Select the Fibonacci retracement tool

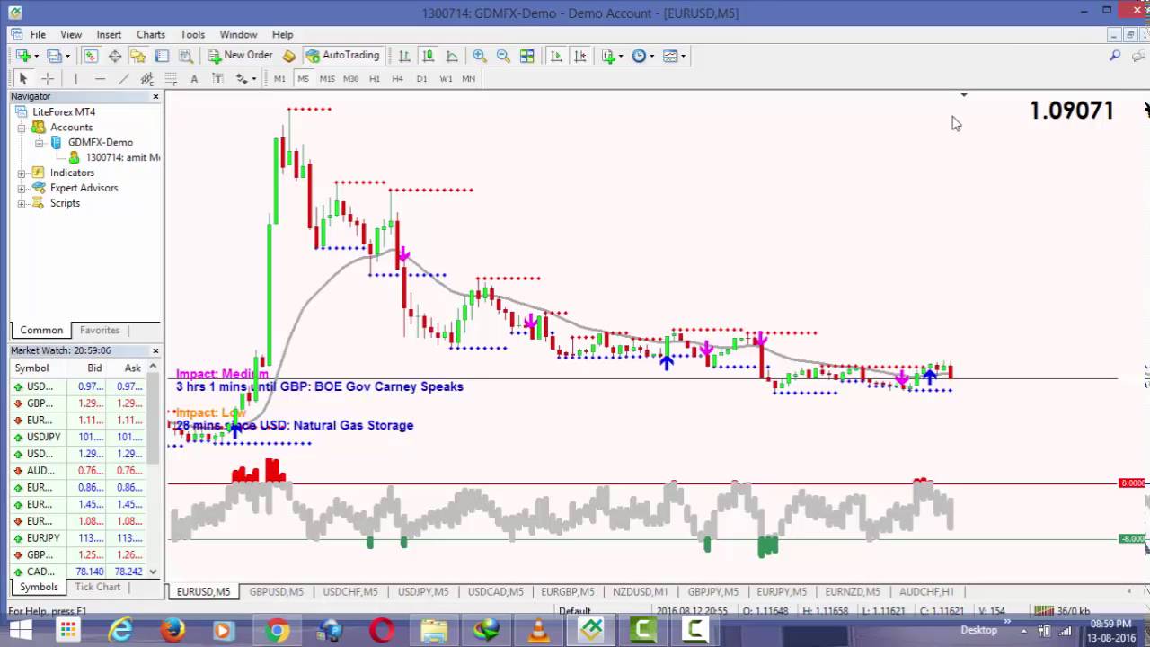click(x=171, y=79)
